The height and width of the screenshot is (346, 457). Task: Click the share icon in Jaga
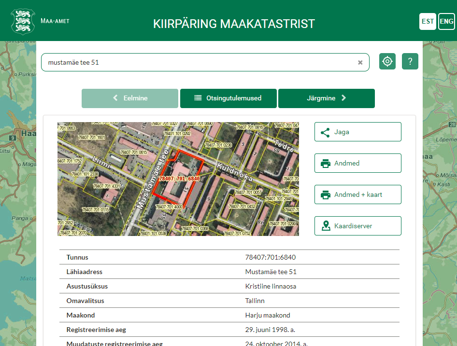point(325,133)
